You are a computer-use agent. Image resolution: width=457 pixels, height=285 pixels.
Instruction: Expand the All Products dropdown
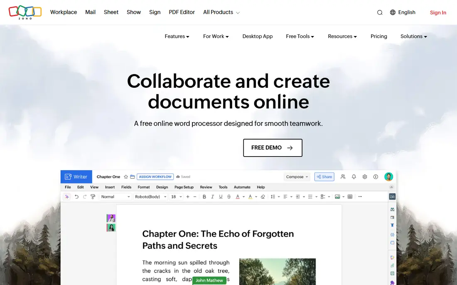point(221,12)
